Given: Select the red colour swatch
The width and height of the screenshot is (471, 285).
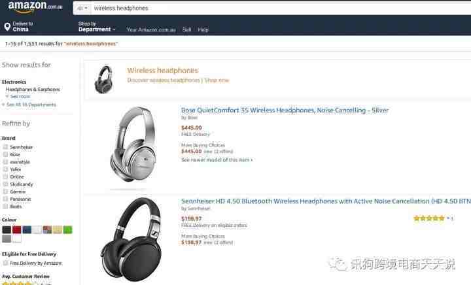Looking at the screenshot, I should point(17,230).
